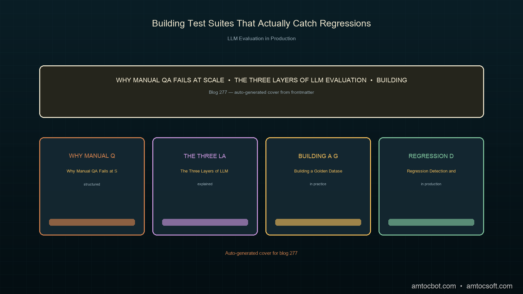The image size is (523, 294).
Task: Click Building a Golden Datase text
Action: point(318,171)
